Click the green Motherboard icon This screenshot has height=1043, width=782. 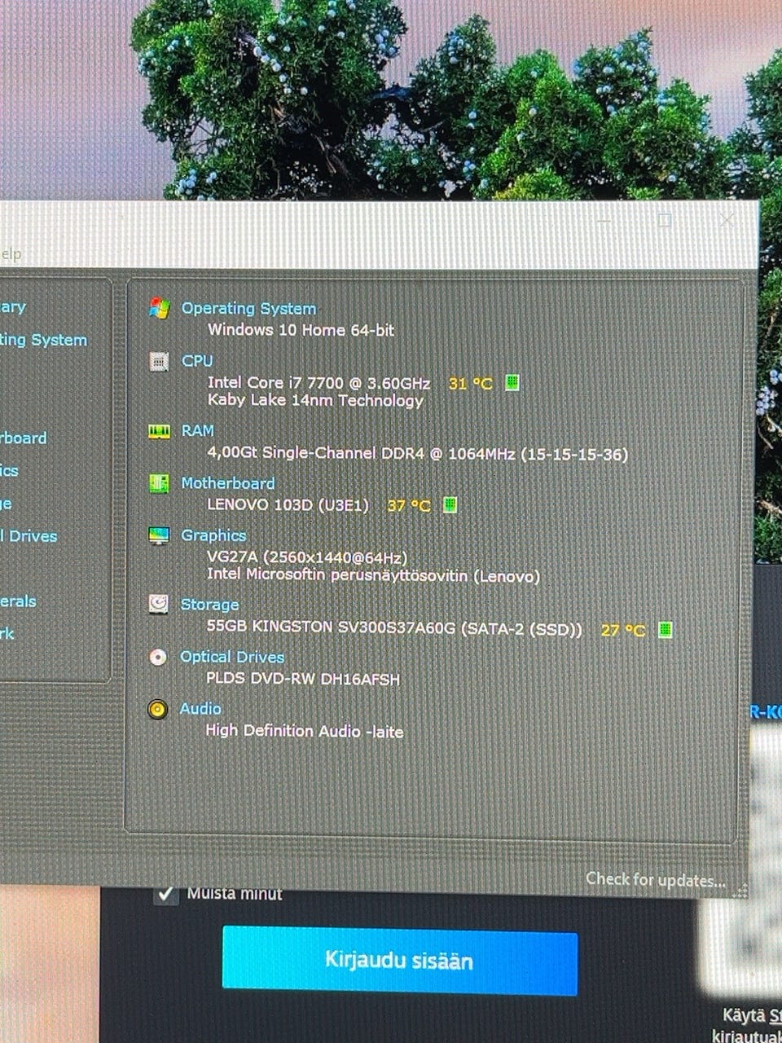point(159,483)
